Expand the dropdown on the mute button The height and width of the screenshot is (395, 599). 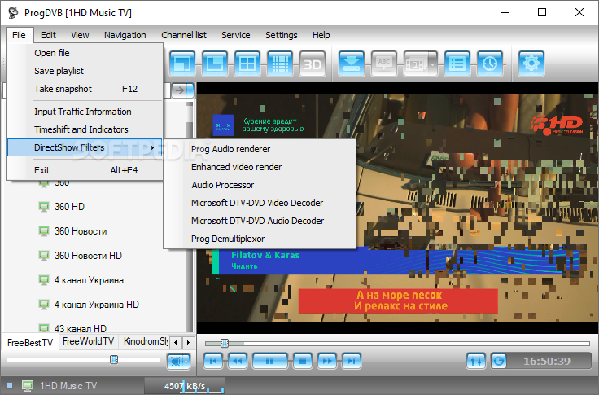(186, 362)
